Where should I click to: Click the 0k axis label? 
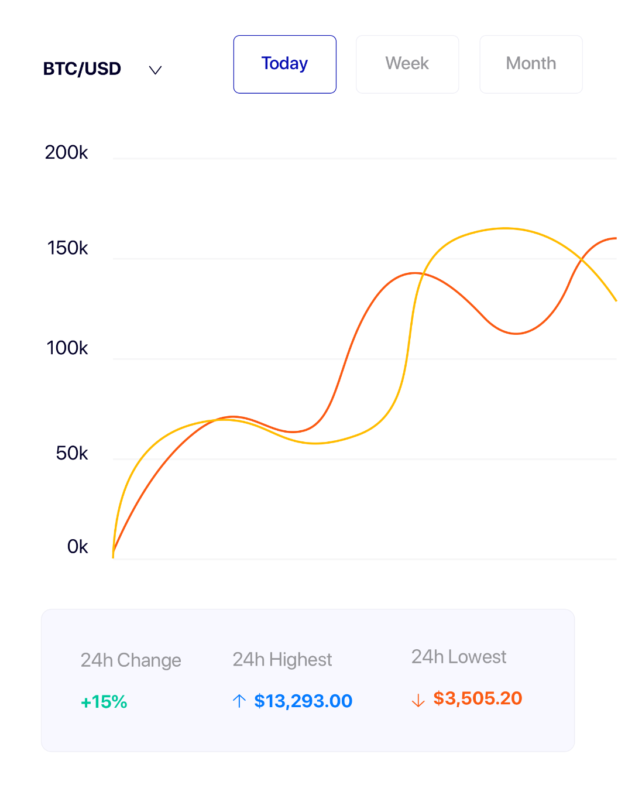click(77, 547)
